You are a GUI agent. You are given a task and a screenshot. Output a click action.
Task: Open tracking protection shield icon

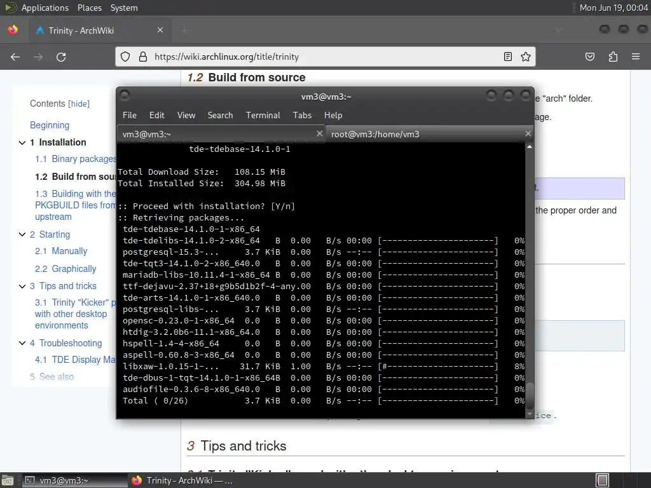[125, 57]
